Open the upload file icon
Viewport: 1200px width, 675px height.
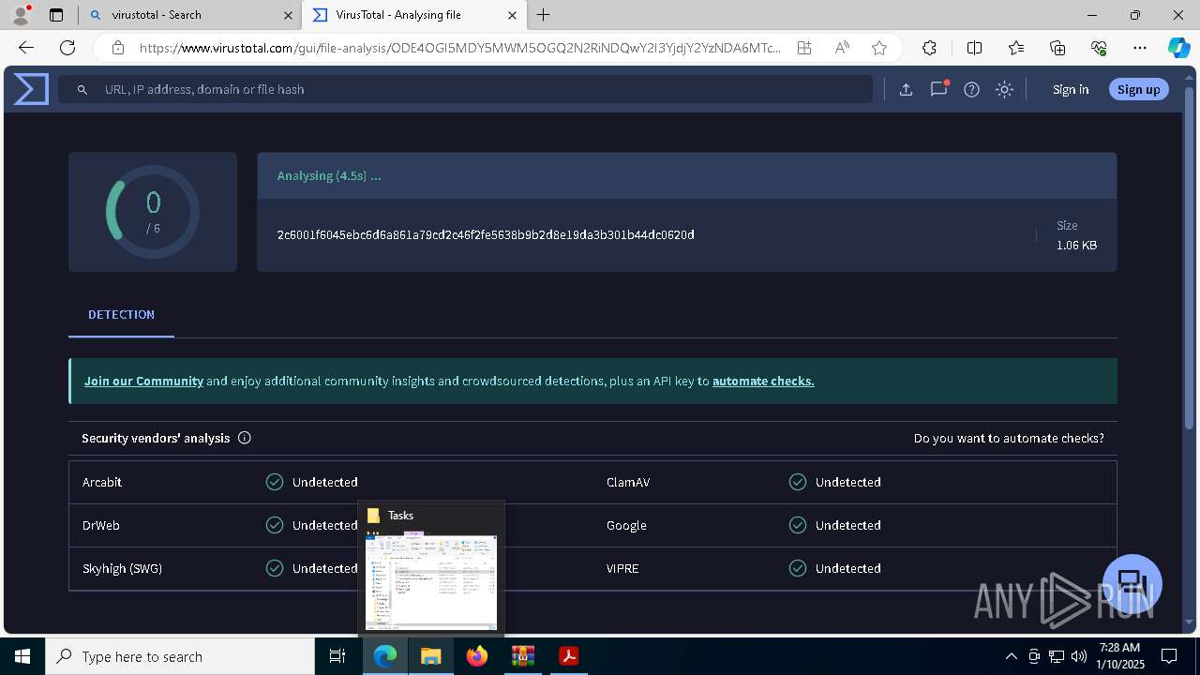click(x=906, y=89)
